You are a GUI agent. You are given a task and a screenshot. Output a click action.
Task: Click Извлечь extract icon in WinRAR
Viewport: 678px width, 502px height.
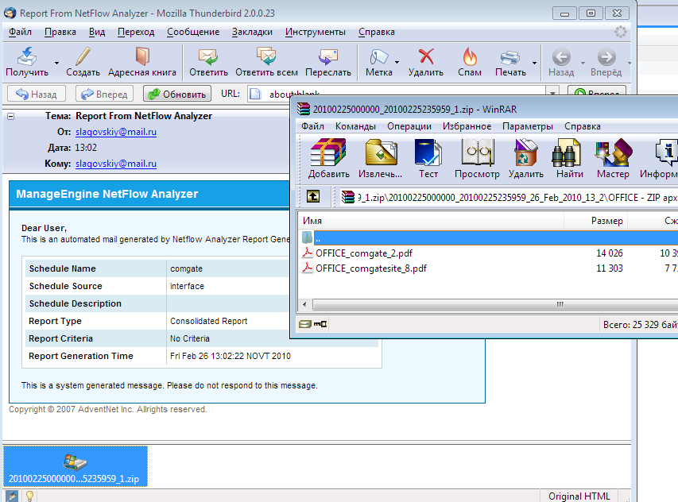coord(381,158)
